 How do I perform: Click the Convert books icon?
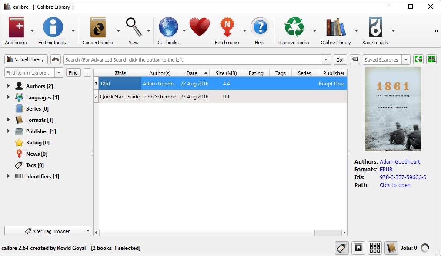click(x=98, y=27)
